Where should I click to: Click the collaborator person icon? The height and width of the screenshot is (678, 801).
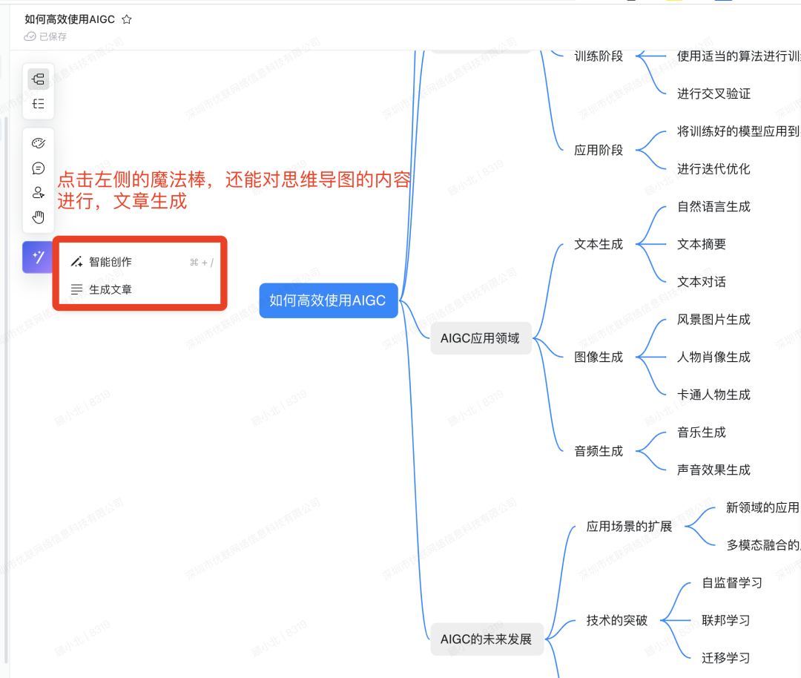(x=39, y=193)
